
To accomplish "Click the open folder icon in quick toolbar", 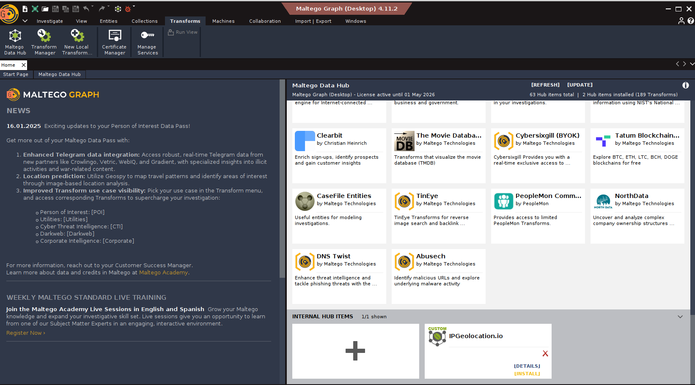I will click(45, 9).
